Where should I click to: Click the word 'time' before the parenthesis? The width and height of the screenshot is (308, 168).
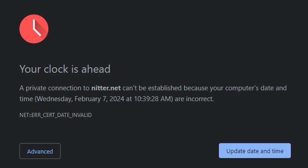[26, 99]
